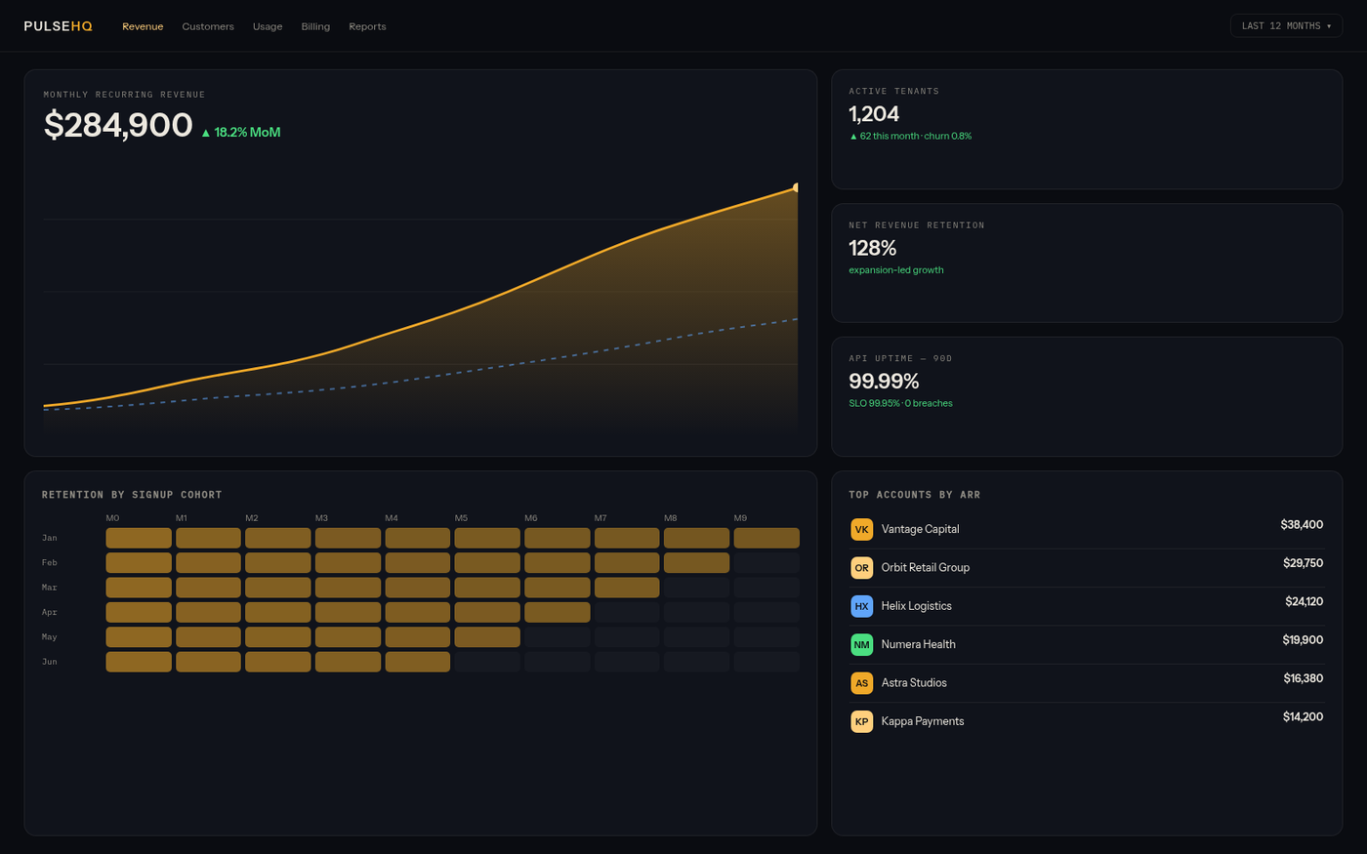Click the Mar cohort M7 cell

coord(627,588)
